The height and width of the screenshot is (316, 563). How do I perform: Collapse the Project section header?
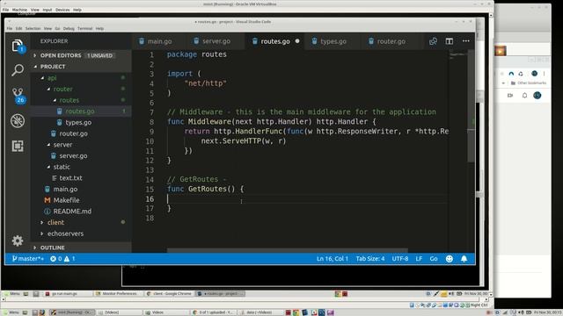tap(53, 67)
